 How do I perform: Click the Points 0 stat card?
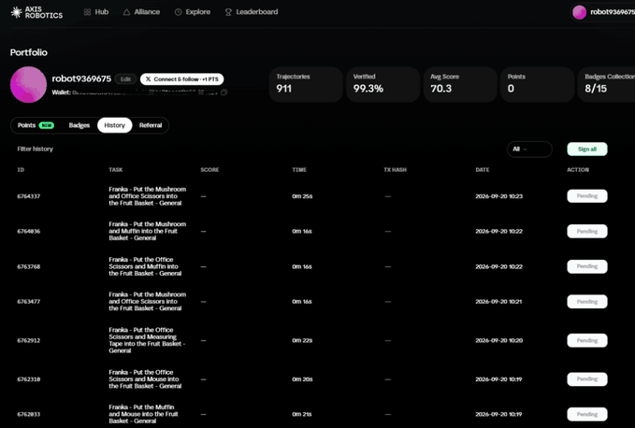(538, 84)
